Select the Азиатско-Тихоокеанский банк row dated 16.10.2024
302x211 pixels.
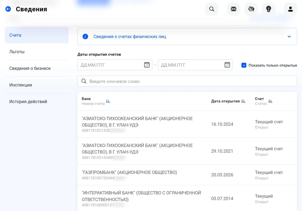pyautogui.click(x=187, y=124)
